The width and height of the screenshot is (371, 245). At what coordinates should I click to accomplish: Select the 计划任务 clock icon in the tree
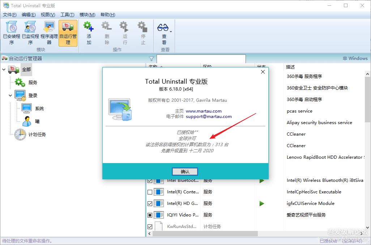point(20,135)
